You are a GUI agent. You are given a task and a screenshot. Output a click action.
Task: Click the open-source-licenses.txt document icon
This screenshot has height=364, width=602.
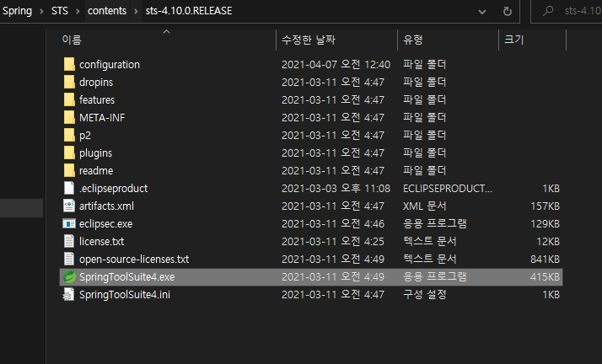coord(69,259)
